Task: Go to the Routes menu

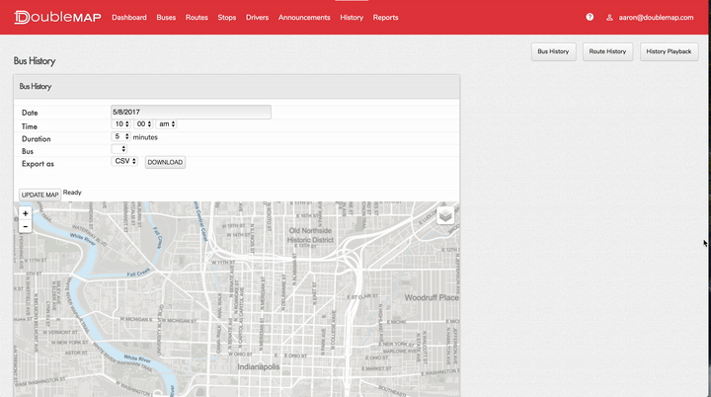Action: (x=197, y=17)
